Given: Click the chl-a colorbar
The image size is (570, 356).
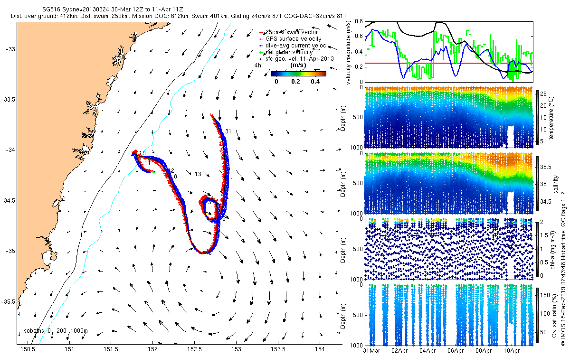Looking at the screenshot, I should pyautogui.click(x=538, y=249).
